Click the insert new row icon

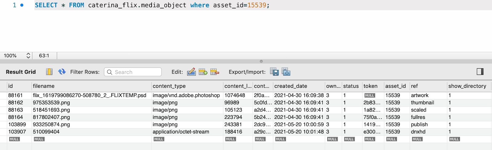click(x=203, y=72)
